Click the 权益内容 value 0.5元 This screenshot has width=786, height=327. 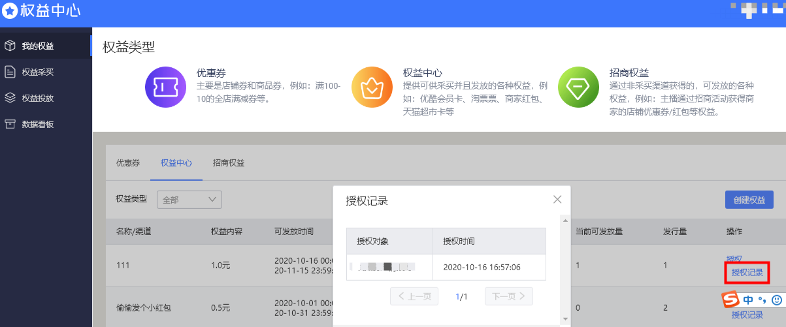click(222, 307)
